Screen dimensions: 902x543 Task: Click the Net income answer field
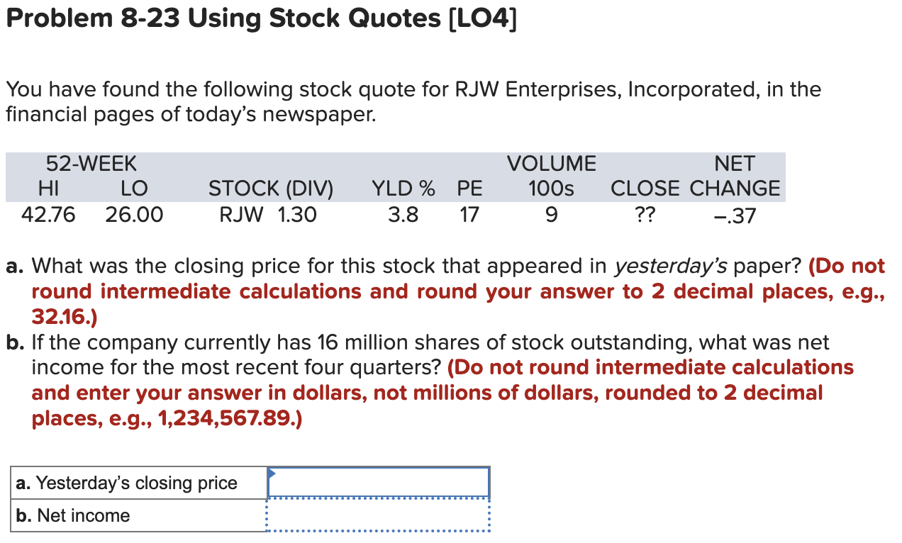pyautogui.click(x=378, y=515)
